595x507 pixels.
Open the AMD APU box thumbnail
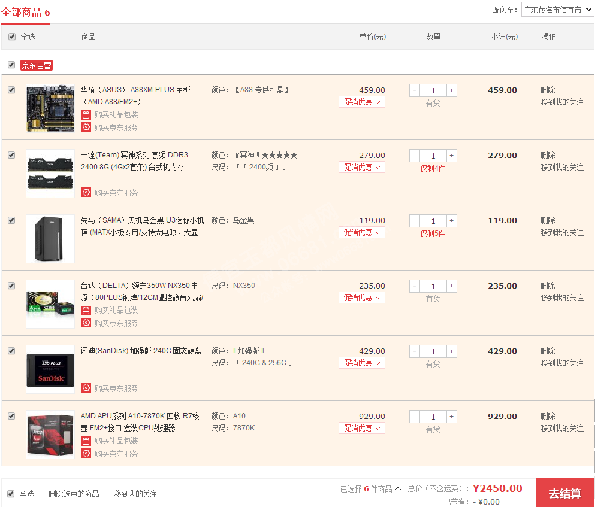tap(50, 434)
